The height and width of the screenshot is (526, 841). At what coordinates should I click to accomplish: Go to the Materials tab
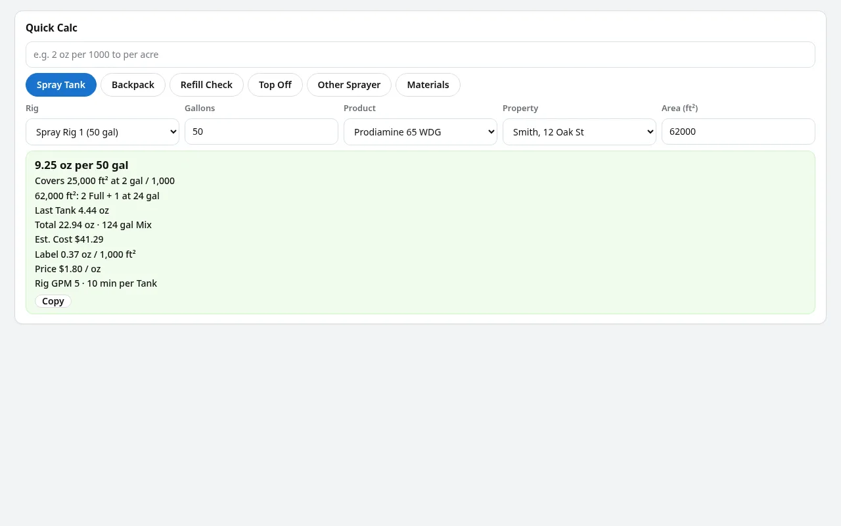428,85
